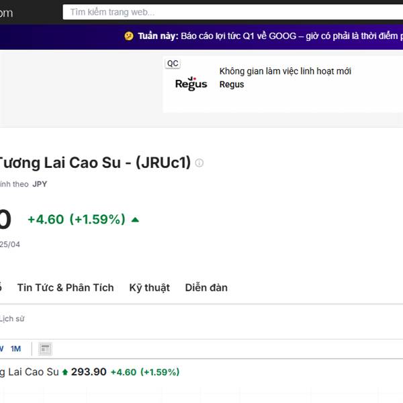Click the thinking emoji in the promo banner

[x=129, y=36]
